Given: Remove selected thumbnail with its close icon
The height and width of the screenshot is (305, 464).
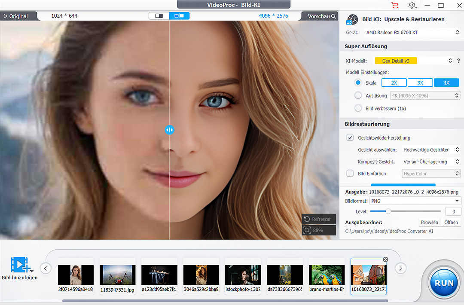Looking at the screenshot, I should [385, 259].
